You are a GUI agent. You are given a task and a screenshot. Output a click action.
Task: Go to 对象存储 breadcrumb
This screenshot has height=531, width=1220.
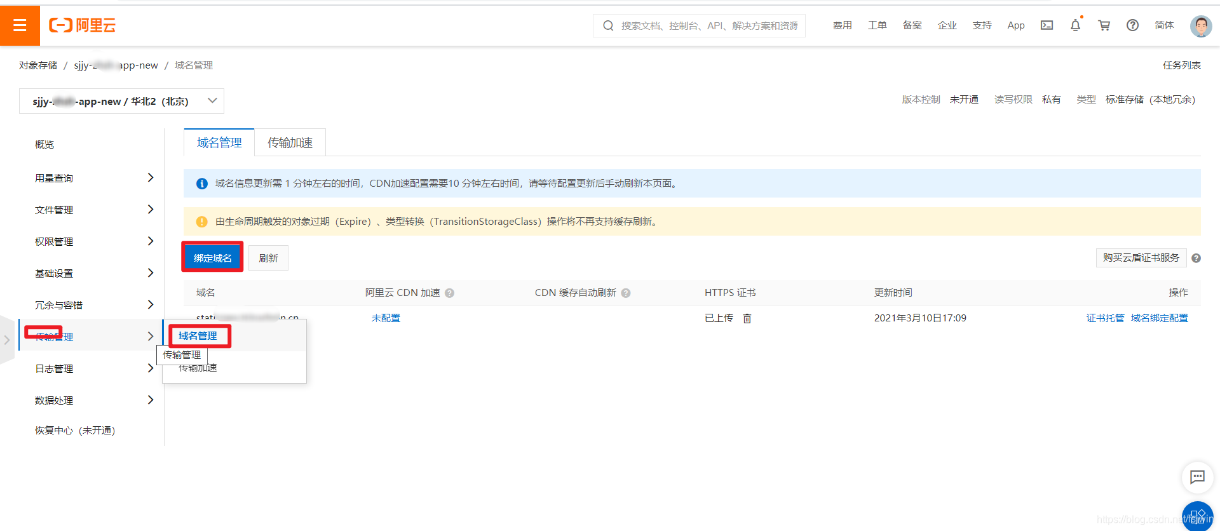(x=38, y=65)
